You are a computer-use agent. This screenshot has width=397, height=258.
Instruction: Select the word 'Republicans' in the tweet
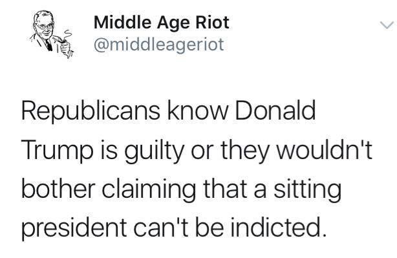pos(91,111)
